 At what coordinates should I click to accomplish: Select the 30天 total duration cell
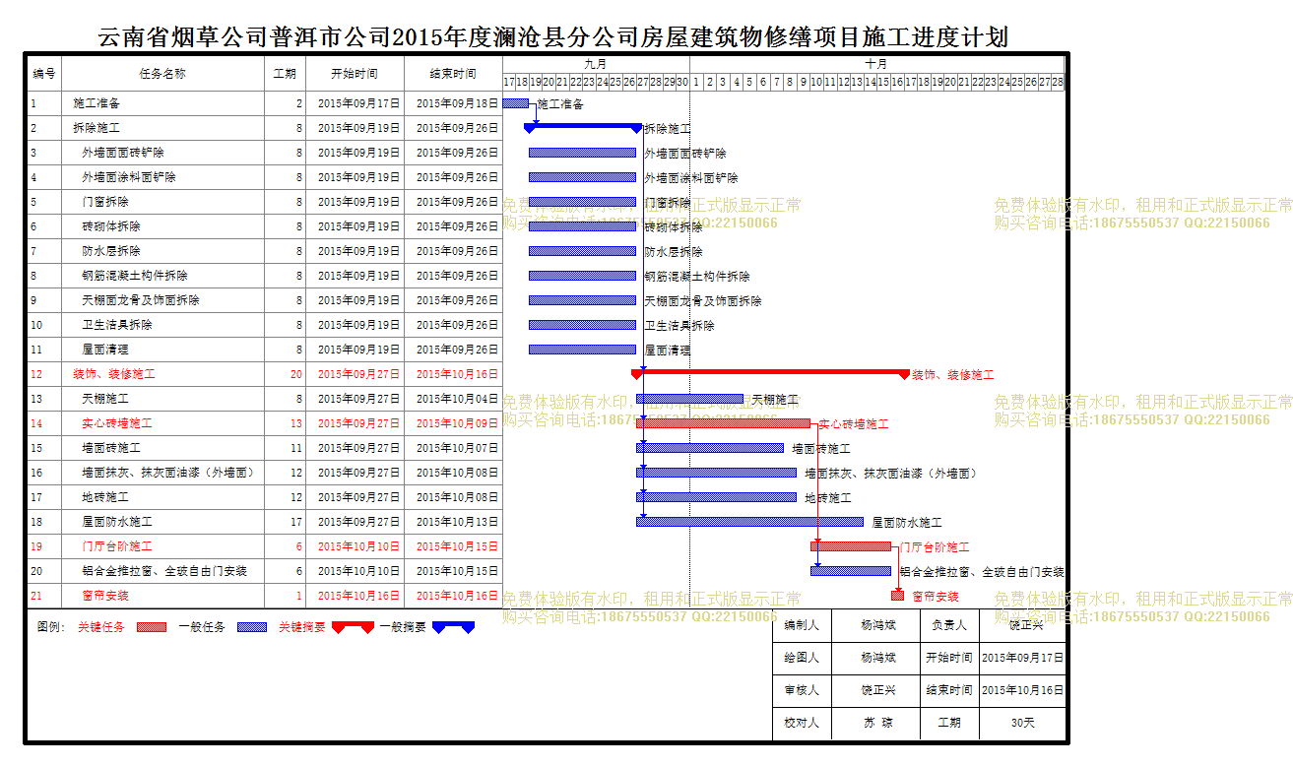click(1022, 723)
